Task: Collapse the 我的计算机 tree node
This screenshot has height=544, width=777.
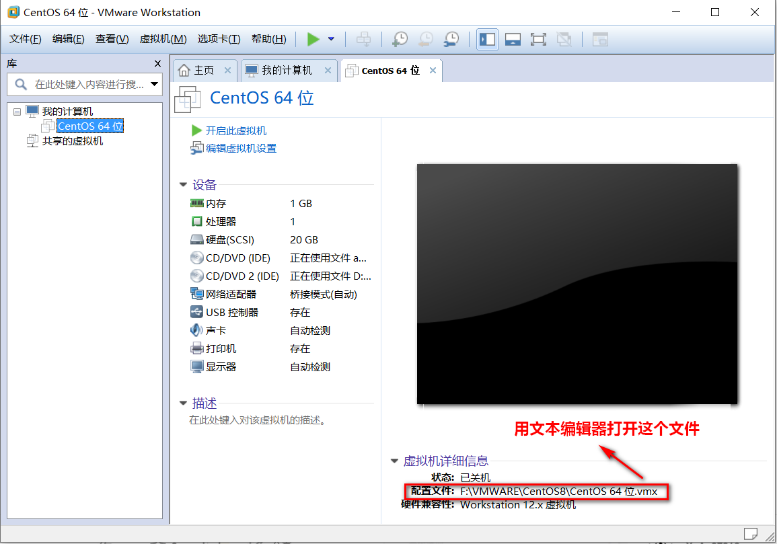Action: coord(17,112)
